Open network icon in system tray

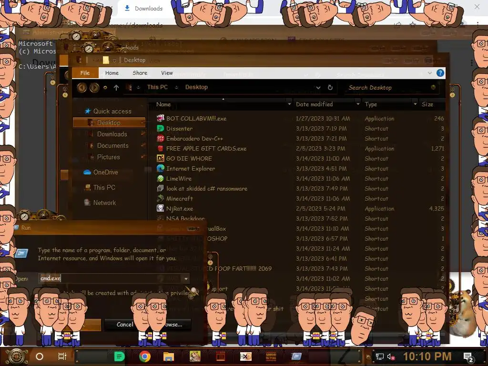point(380,357)
